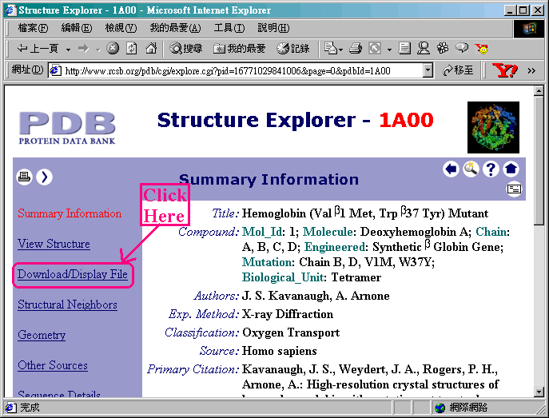Click the PDB search magnifier icon
Viewport: 549px width, 418px height.
pos(471,169)
